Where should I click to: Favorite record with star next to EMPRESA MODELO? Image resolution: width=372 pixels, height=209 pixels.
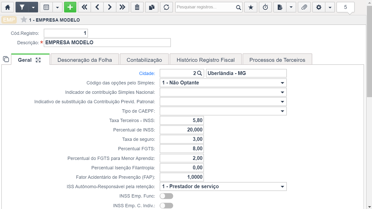pyautogui.click(x=24, y=20)
